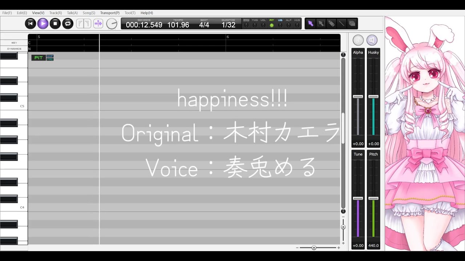
Task: Click the metronome dial icon
Action: [x=112, y=24]
